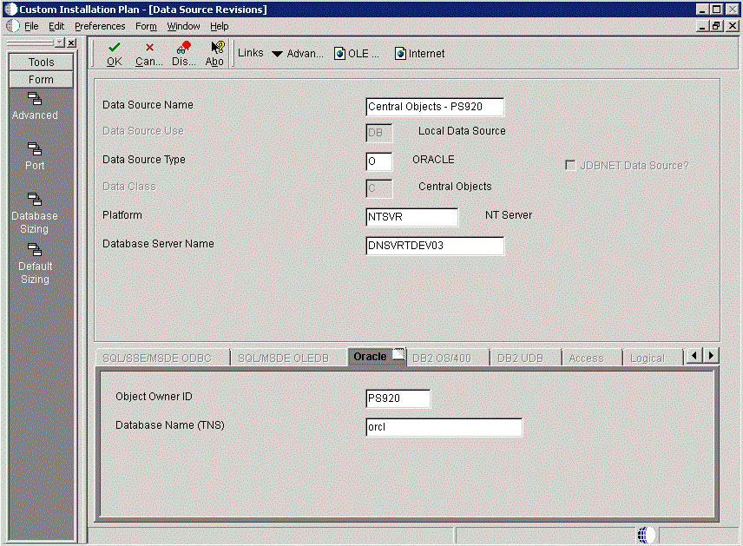Viewport: 743px width, 546px height.
Task: Toggle the JDBNET Data Source checkbox
Action: coord(570,166)
